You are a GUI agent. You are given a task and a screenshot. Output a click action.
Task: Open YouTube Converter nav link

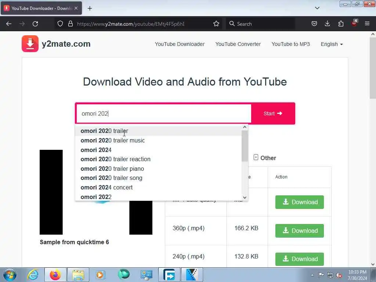point(238,44)
